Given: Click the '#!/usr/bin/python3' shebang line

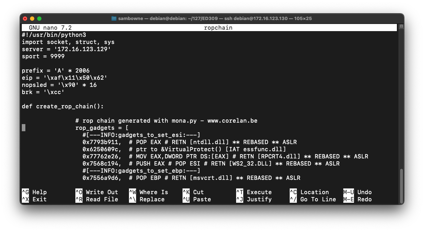Looking at the screenshot, I should point(54,35).
